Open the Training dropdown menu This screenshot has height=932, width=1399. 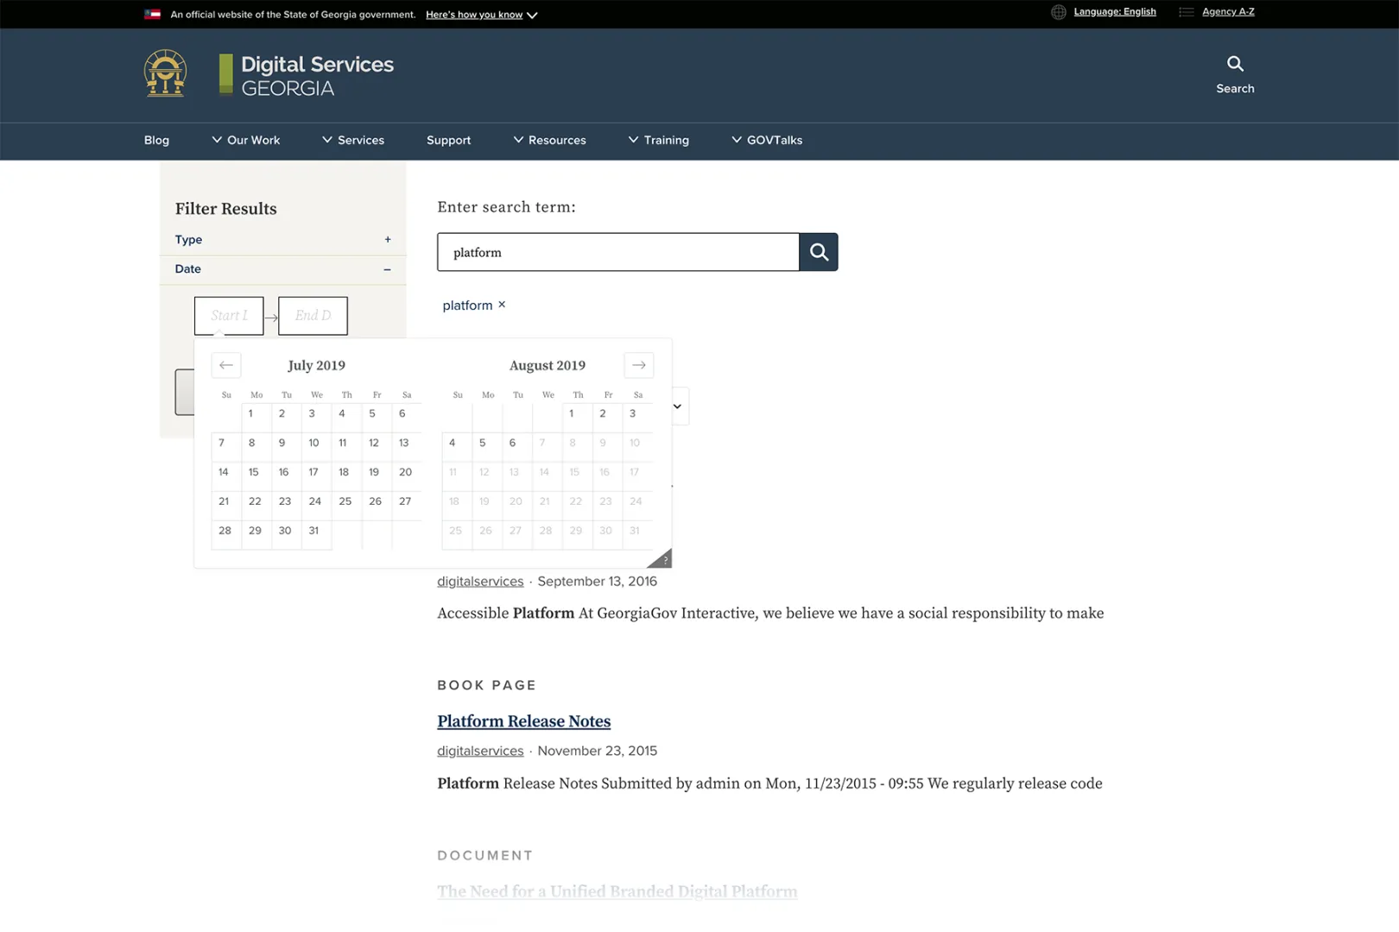pos(667,140)
